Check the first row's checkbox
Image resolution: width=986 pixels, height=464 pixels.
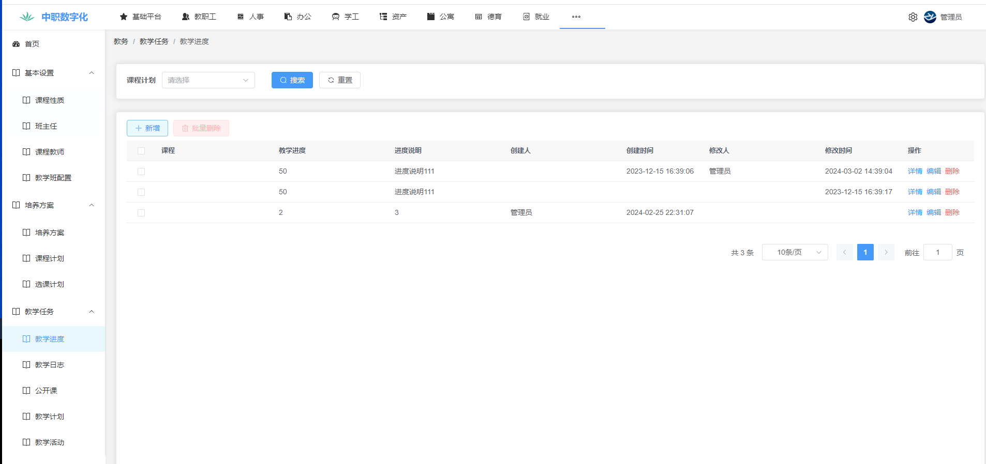tap(141, 172)
